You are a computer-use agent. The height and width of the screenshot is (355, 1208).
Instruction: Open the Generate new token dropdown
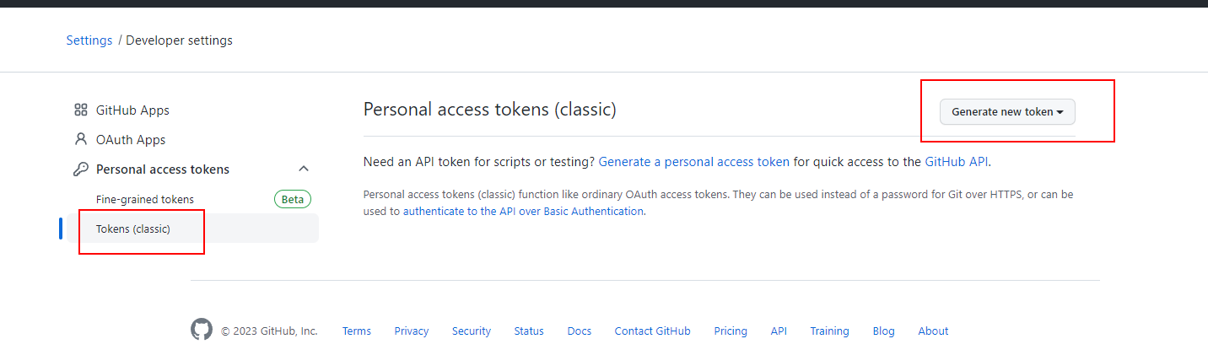click(1007, 111)
